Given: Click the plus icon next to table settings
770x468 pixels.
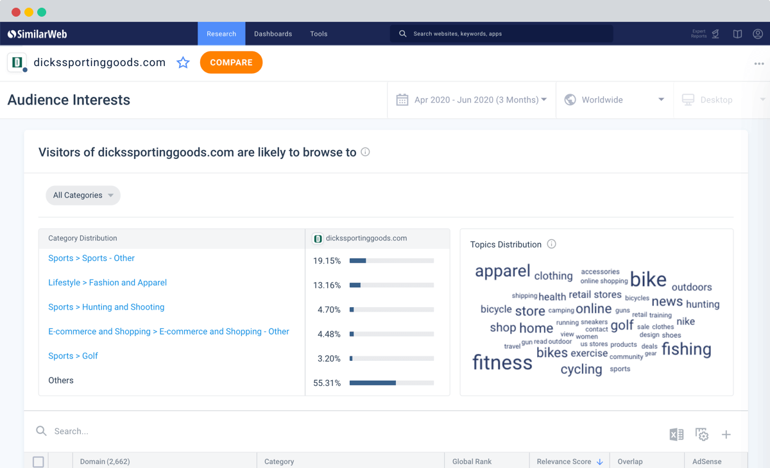Looking at the screenshot, I should pyautogui.click(x=726, y=435).
